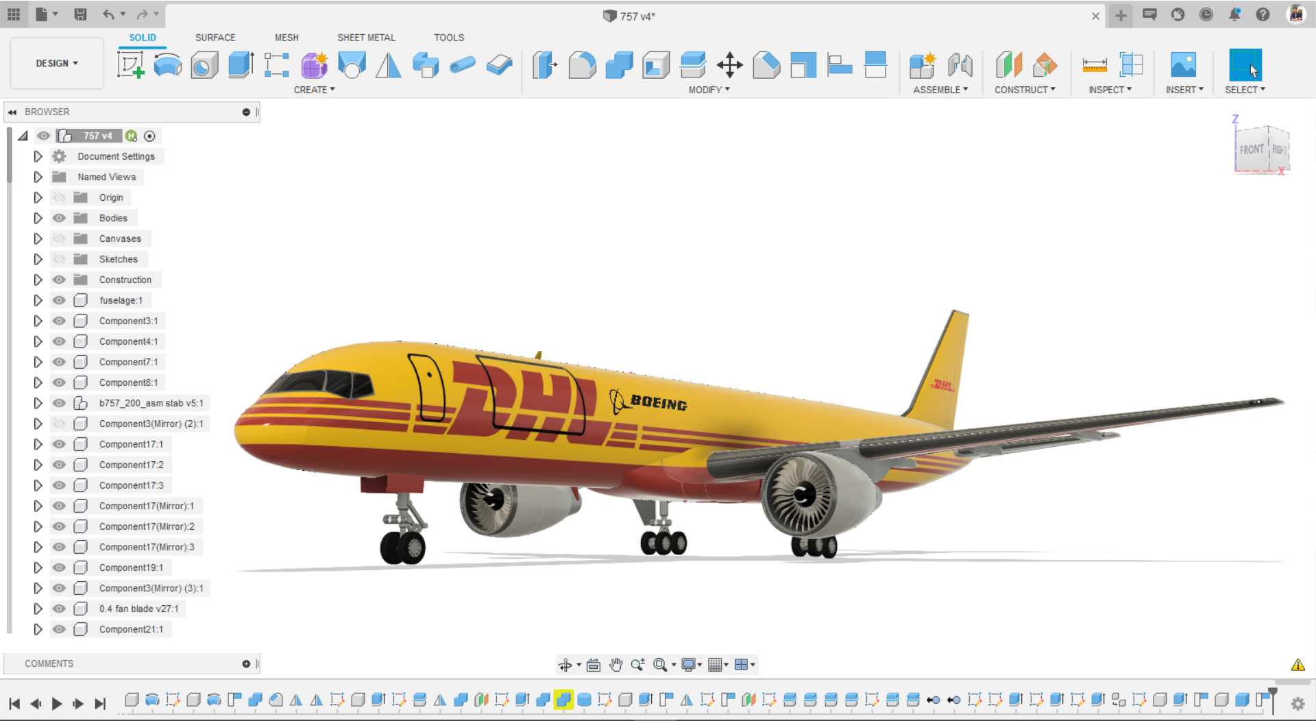This screenshot has height=721, width=1316.
Task: Hide Component3:1 visibility
Action: coord(60,321)
